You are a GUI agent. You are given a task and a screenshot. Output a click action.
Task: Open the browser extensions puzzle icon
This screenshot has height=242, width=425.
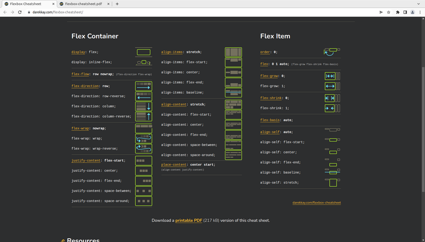397,12
